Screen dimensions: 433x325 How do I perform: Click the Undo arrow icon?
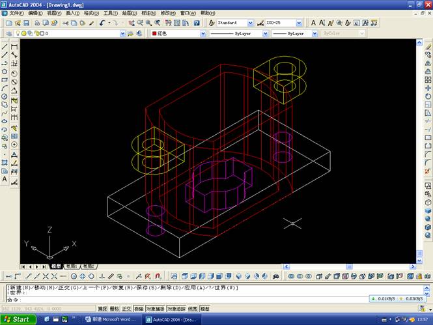point(103,23)
